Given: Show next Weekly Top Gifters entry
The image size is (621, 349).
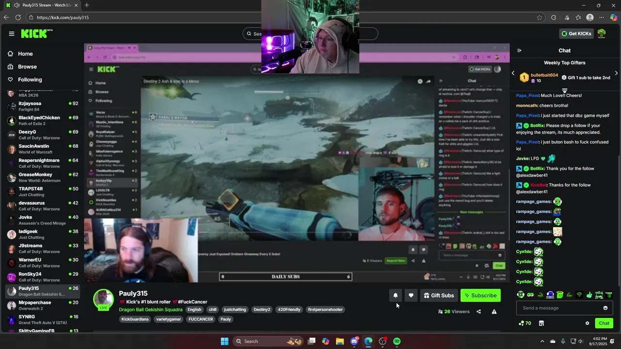Looking at the screenshot, I should point(616,73).
